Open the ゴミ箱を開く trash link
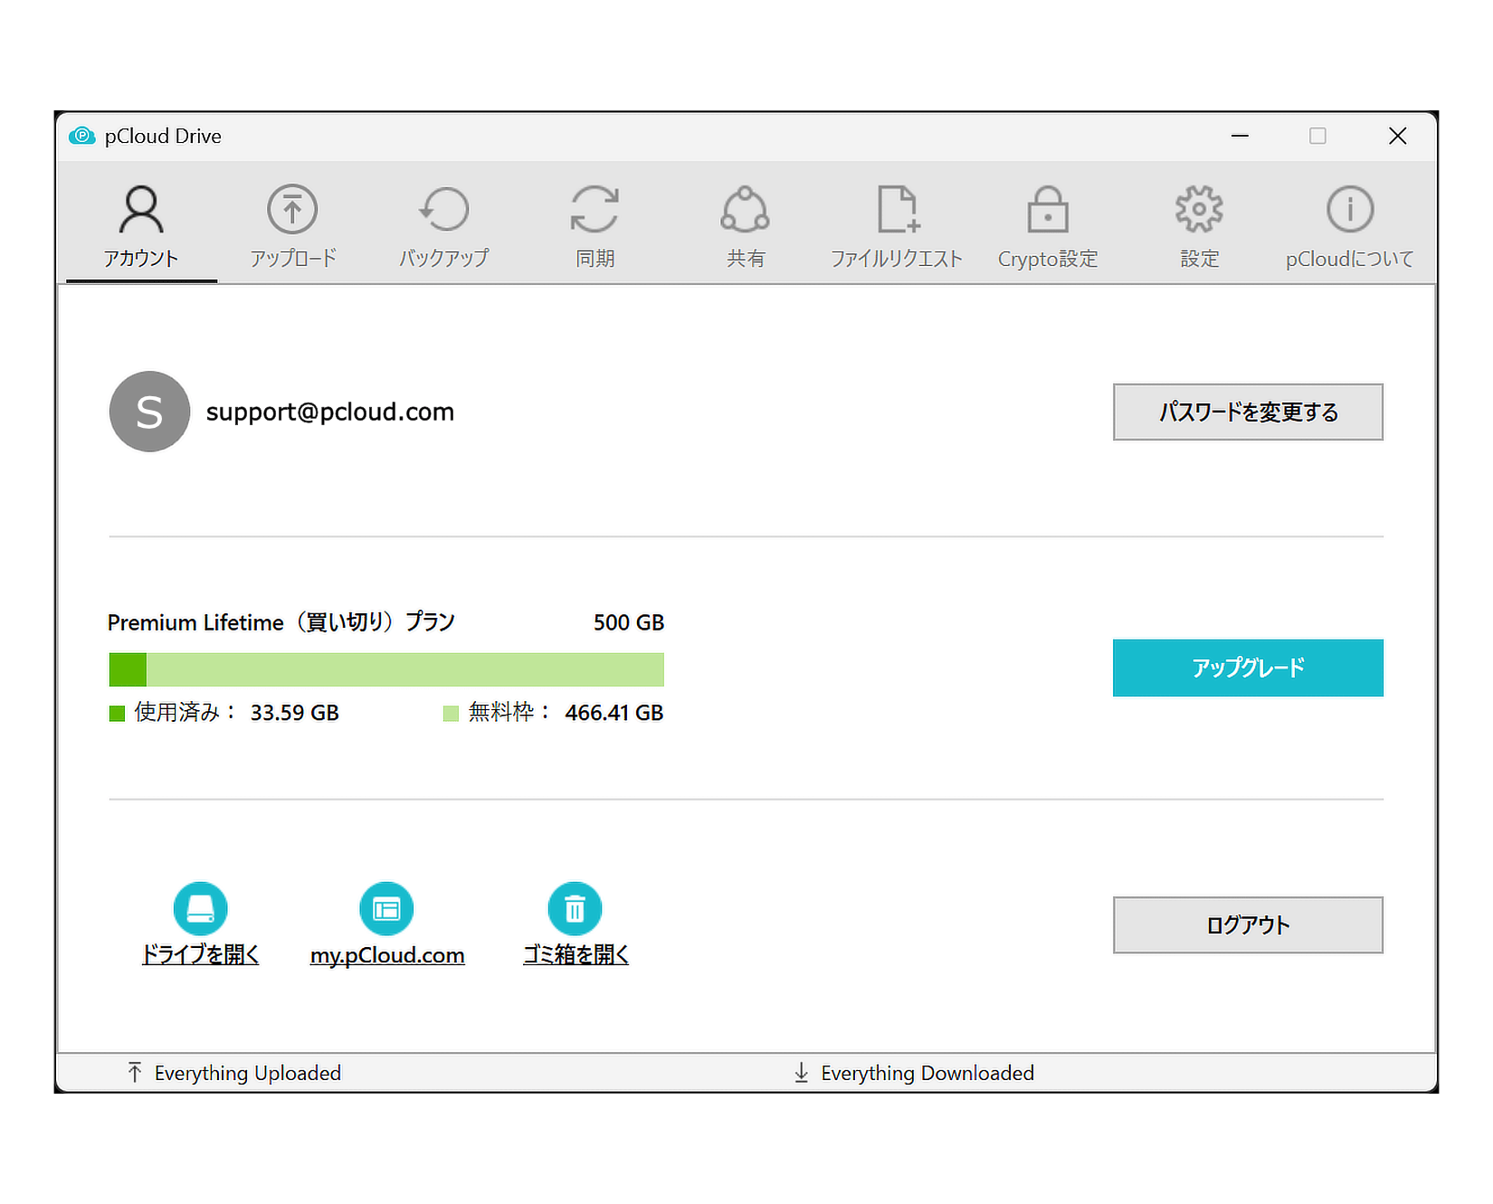Viewport: 1493px width, 1204px height. click(575, 954)
